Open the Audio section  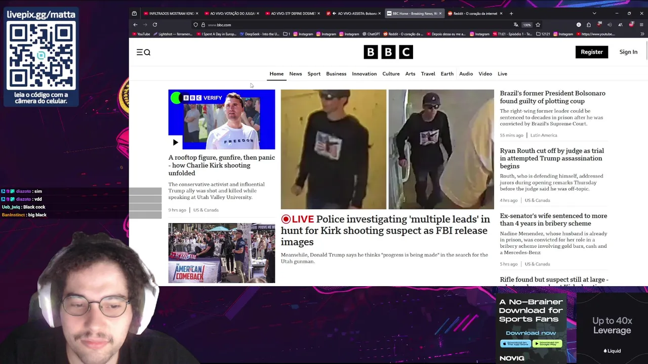coord(466,74)
